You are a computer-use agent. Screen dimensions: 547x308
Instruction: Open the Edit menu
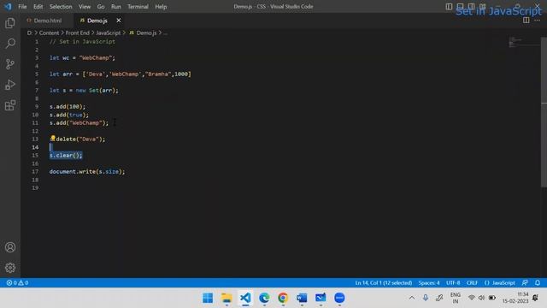[x=38, y=7]
